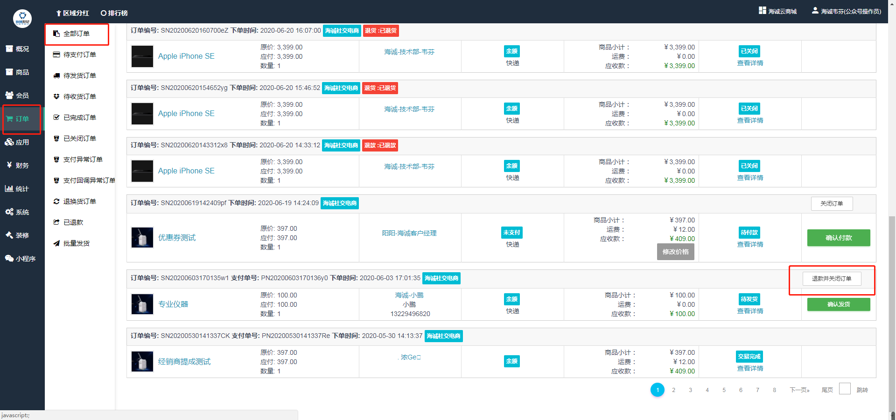Image resolution: width=896 pixels, height=420 pixels.
Task: Open 查看详情 for the 专业仪器 order
Action: point(750,311)
